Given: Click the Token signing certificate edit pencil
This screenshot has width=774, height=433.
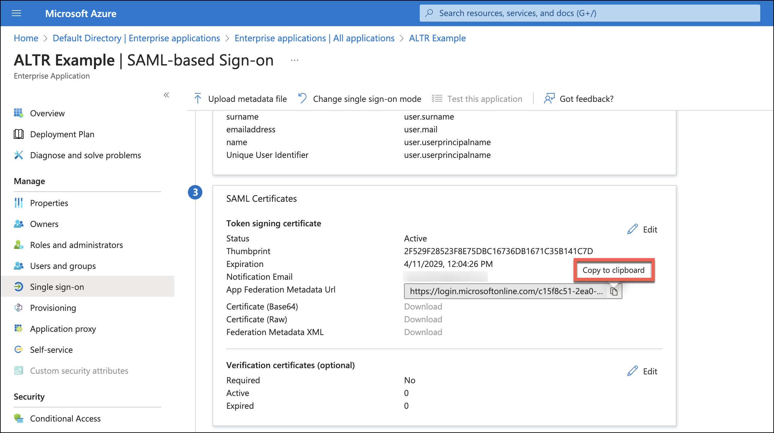Looking at the screenshot, I should tap(633, 229).
